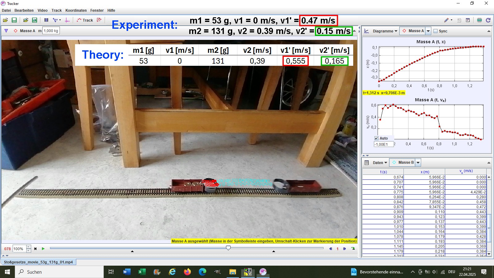
Task: Open the Daten dropdown
Action: coord(379,162)
